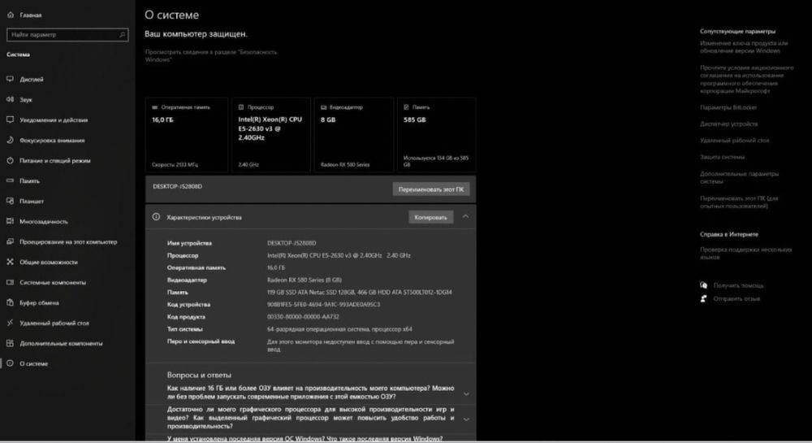
Task: Click the Копировать button
Action: [431, 218]
